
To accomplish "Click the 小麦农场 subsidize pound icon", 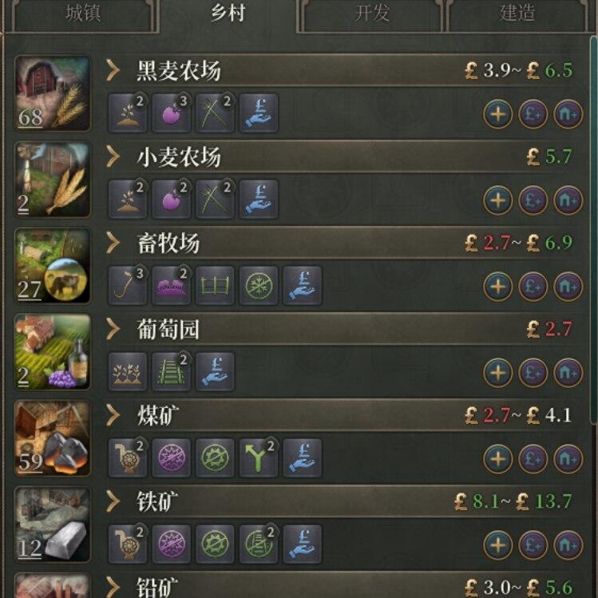I will (x=533, y=200).
